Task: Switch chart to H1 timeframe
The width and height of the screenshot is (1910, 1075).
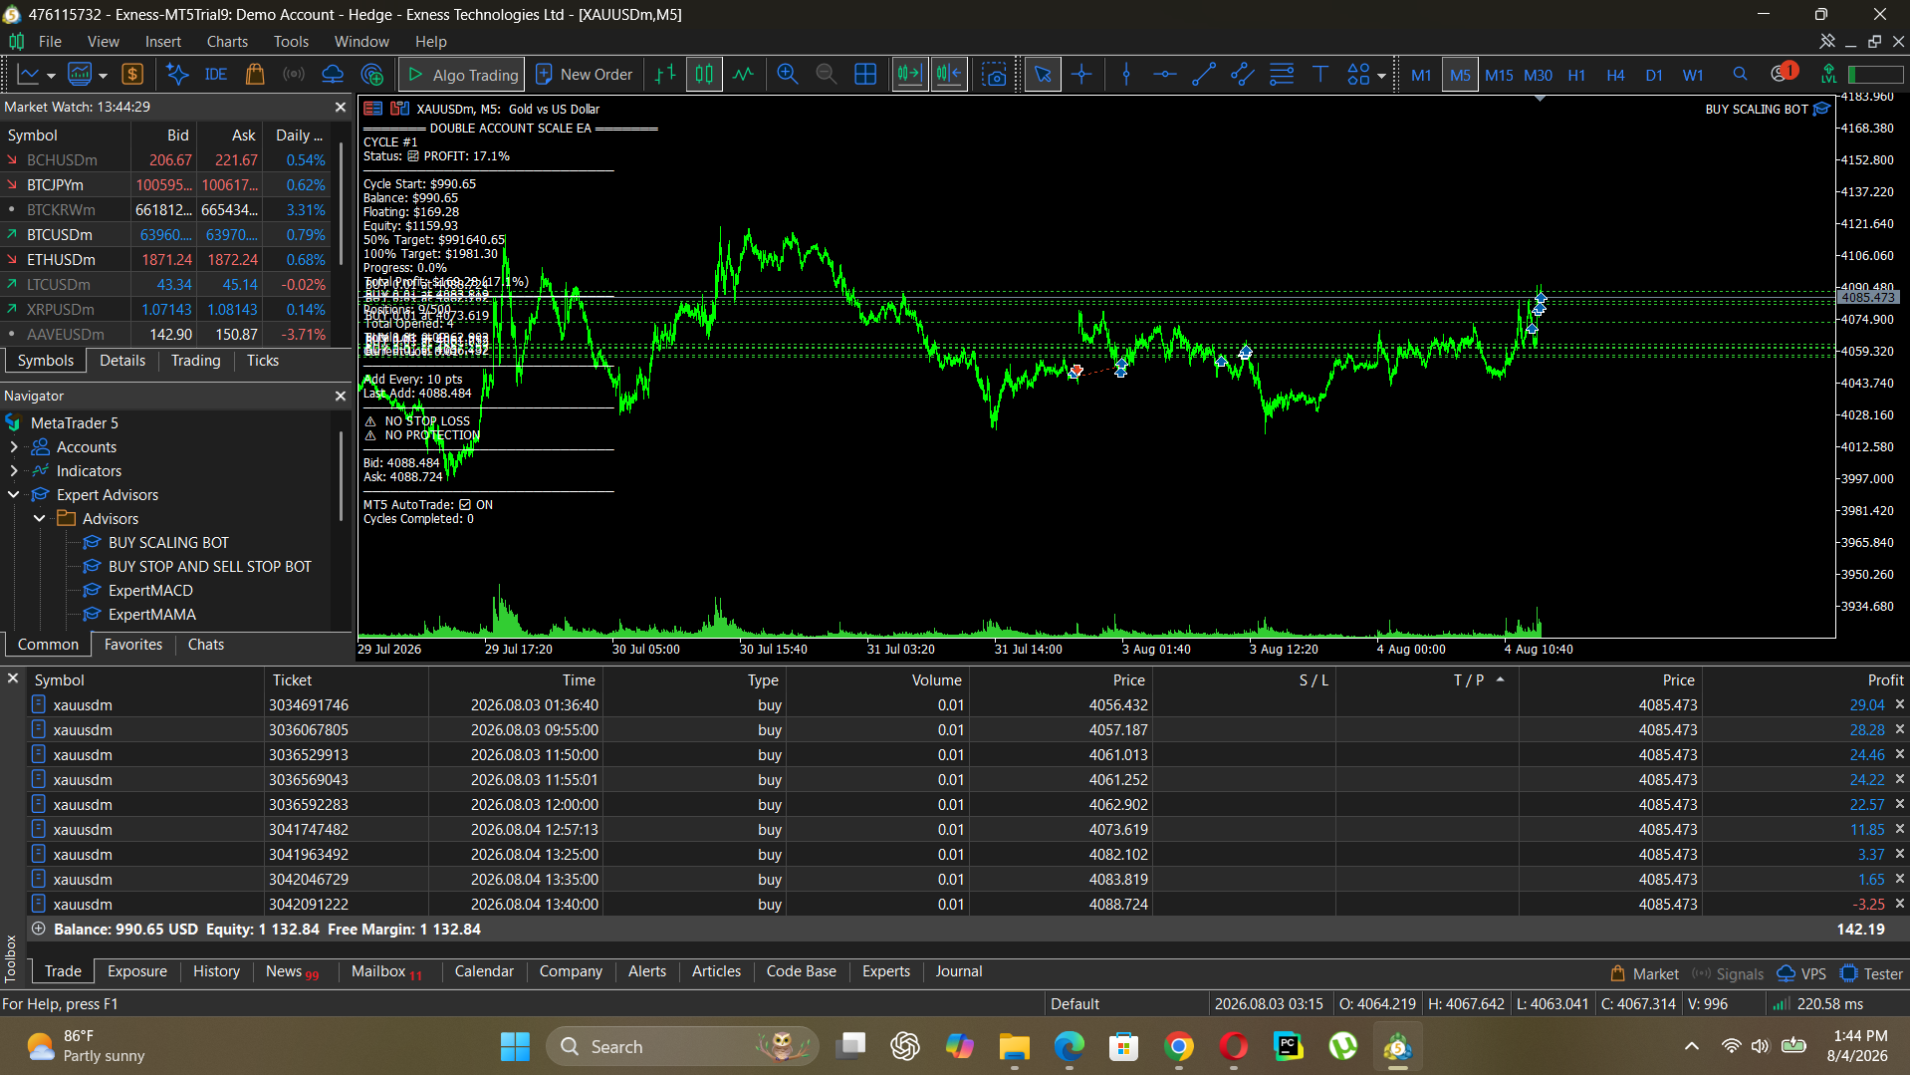Action: coord(1576,75)
